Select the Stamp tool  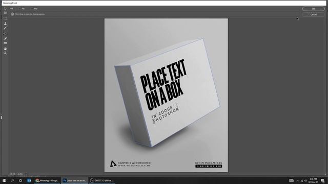[5, 24]
